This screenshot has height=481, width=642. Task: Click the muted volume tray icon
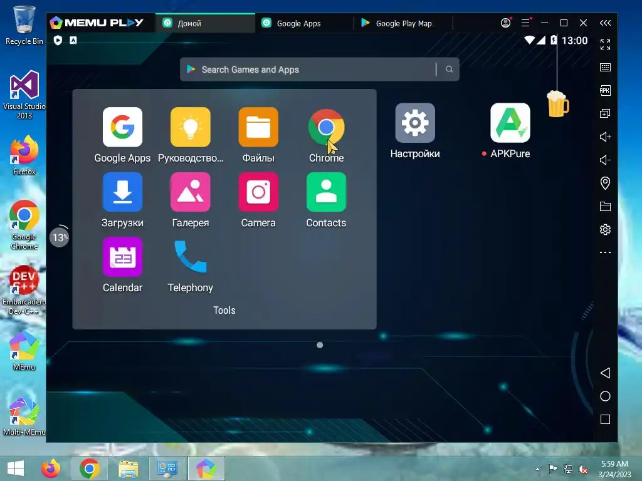tap(583, 469)
